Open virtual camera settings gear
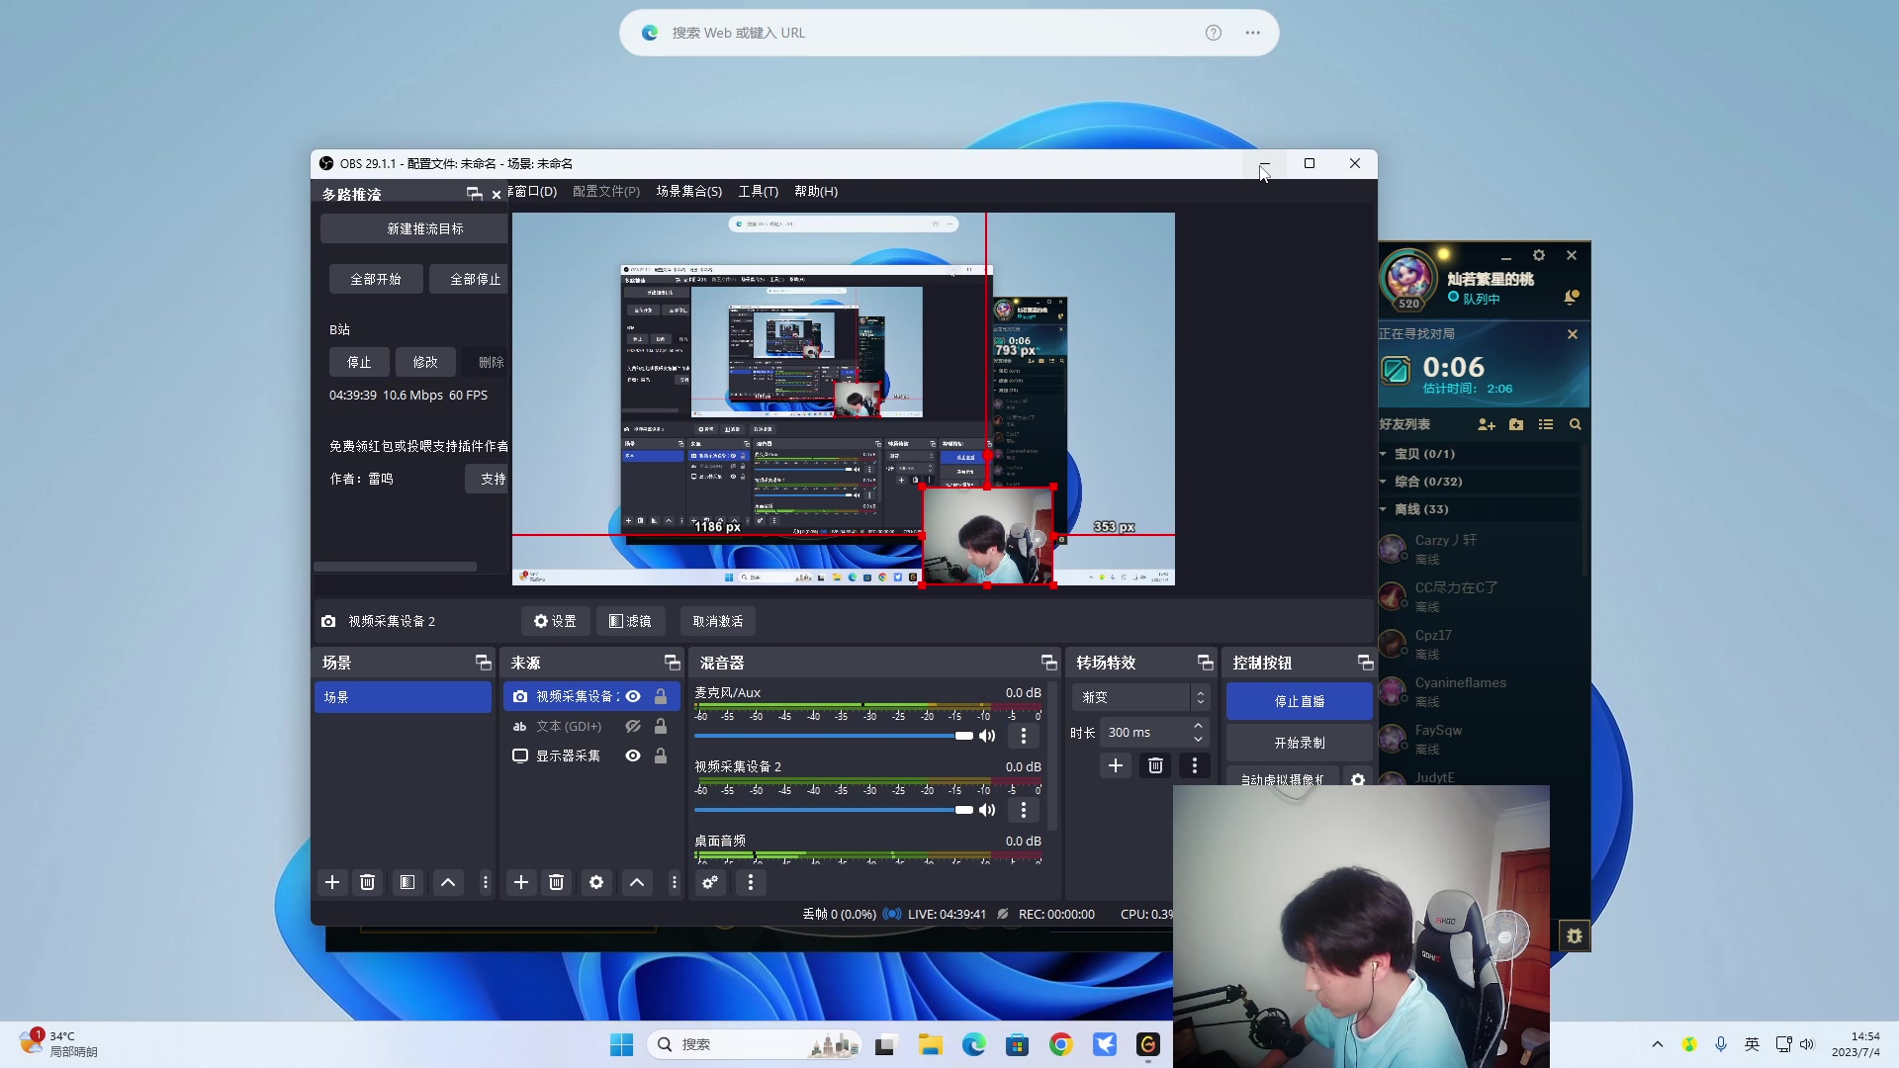 1358,779
